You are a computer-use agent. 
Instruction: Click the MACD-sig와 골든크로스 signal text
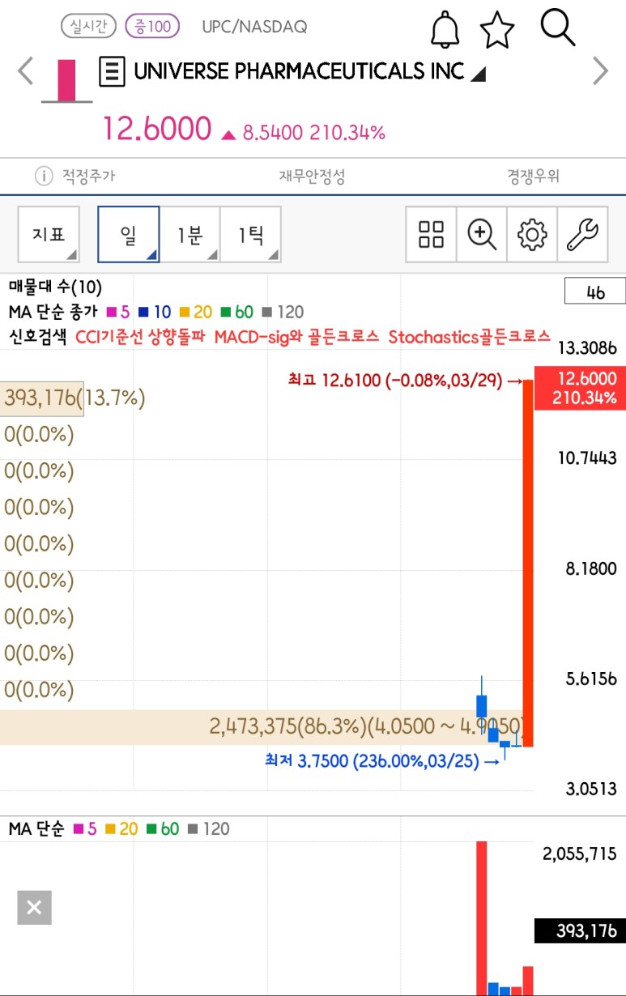[297, 337]
